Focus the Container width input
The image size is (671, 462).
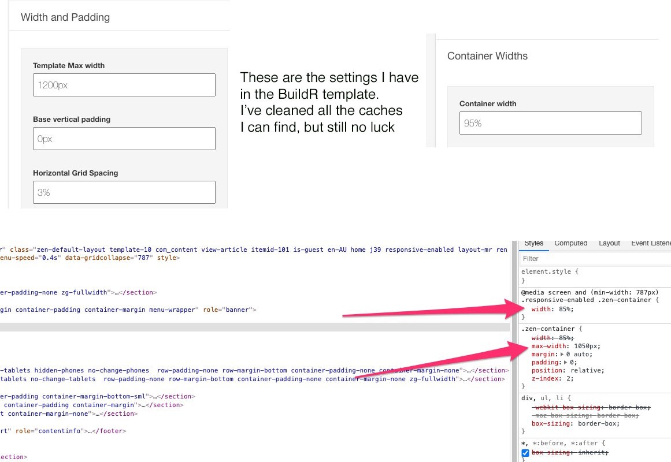tap(550, 123)
